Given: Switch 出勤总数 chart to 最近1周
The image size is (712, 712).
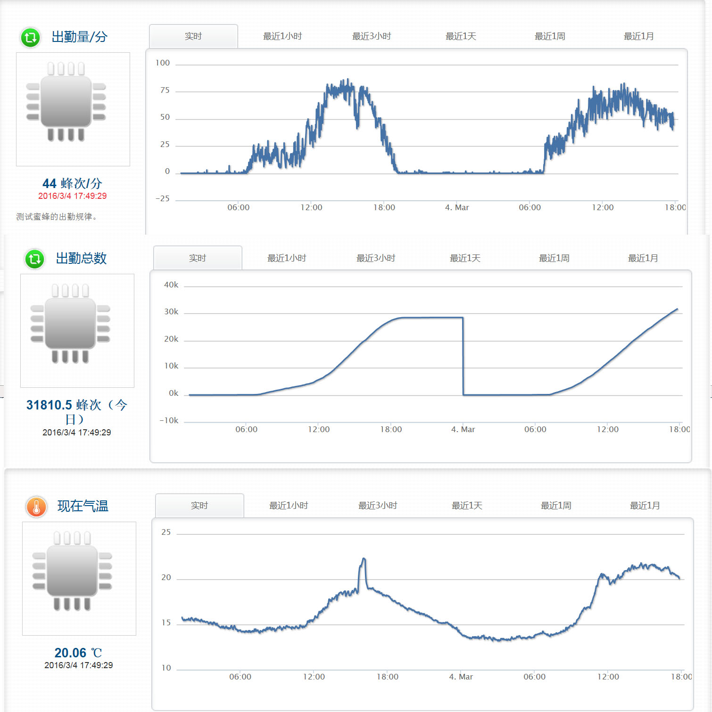Looking at the screenshot, I should (554, 258).
